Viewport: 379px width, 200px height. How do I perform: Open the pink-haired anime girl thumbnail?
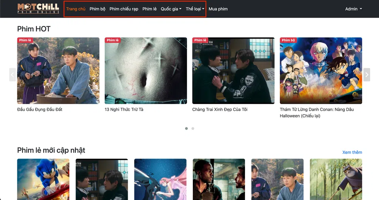[160, 179]
